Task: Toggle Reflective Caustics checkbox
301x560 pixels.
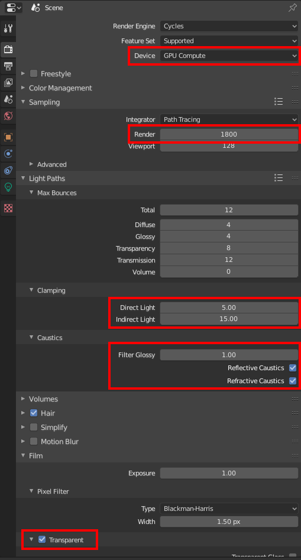Action: (293, 367)
